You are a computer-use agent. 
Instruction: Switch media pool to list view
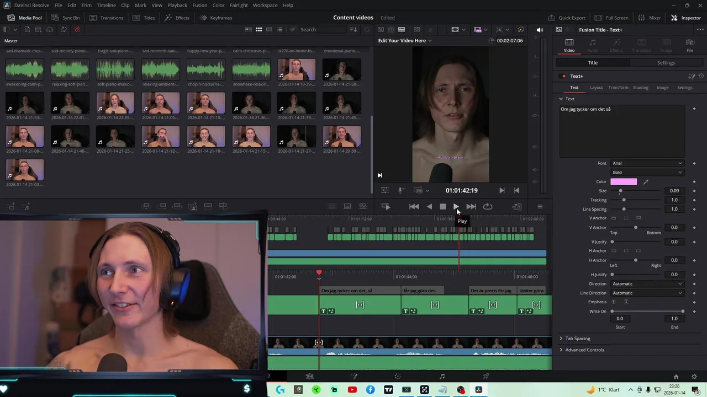click(x=279, y=29)
